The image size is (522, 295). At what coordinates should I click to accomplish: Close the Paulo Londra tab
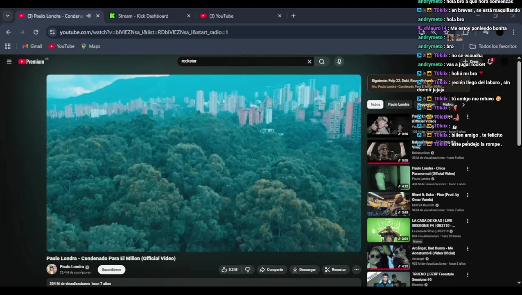pos(97,16)
